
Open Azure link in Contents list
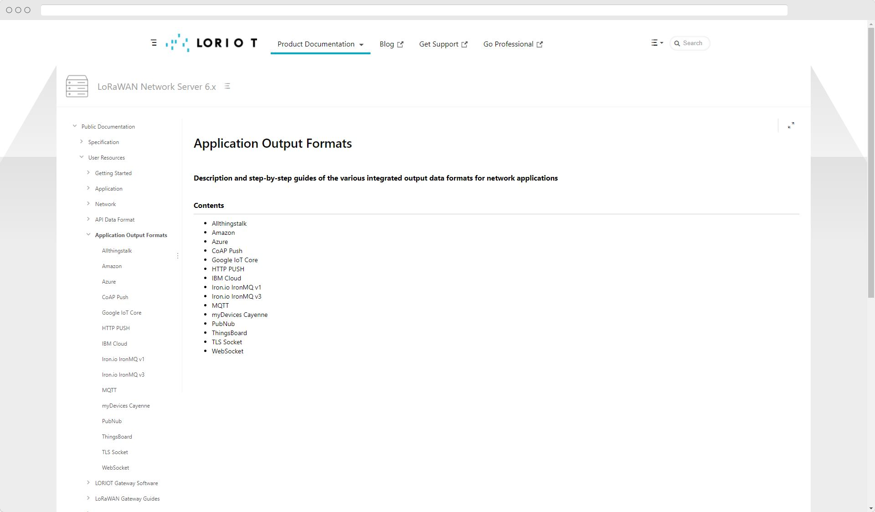(220, 242)
